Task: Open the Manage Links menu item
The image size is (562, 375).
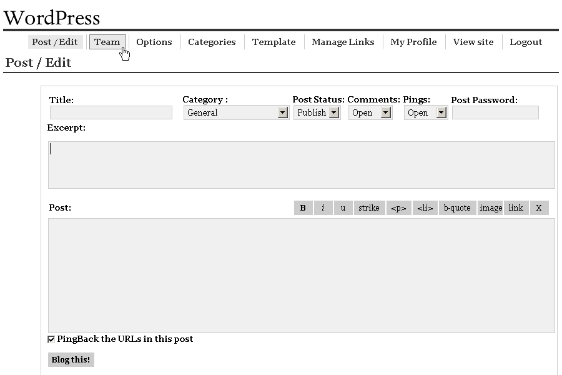Action: click(x=343, y=42)
